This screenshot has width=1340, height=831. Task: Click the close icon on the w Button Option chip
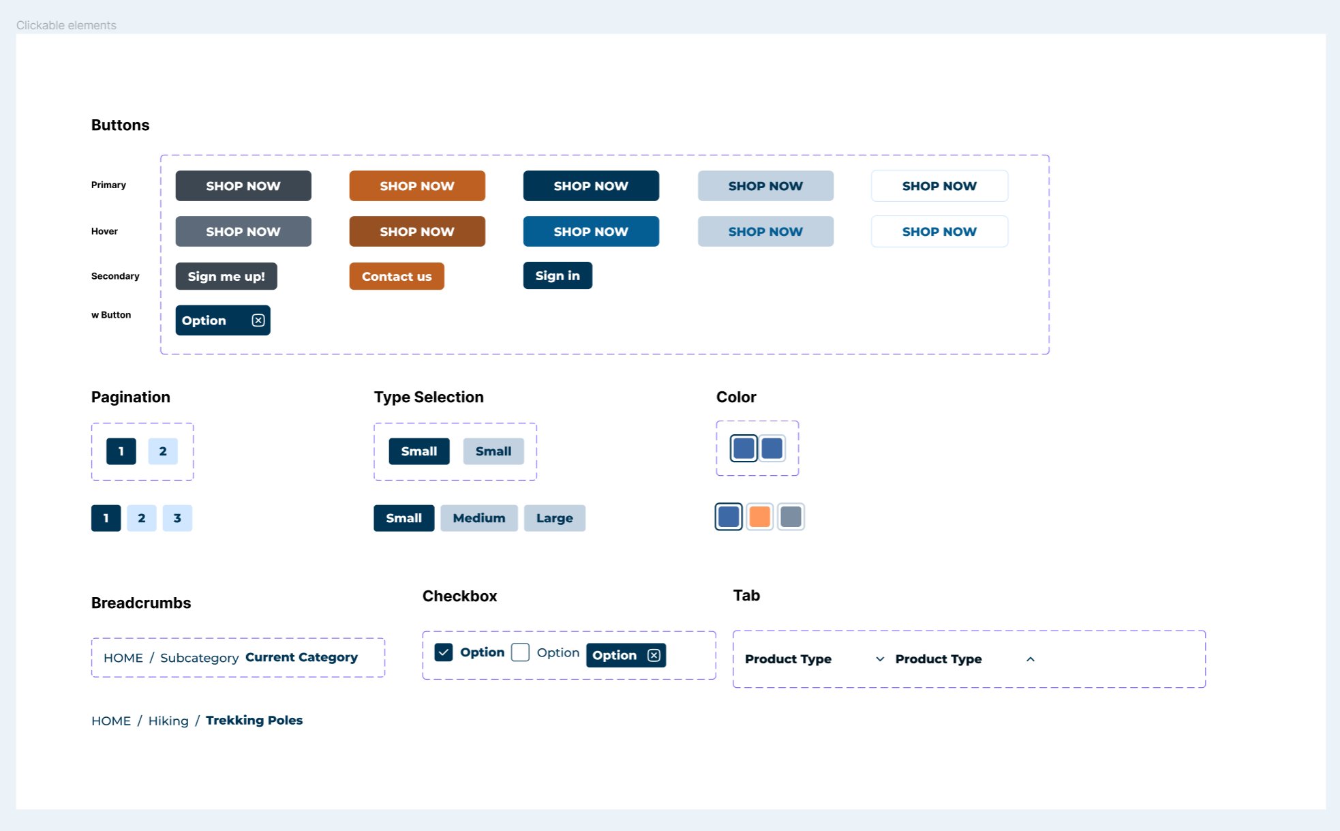pos(258,320)
